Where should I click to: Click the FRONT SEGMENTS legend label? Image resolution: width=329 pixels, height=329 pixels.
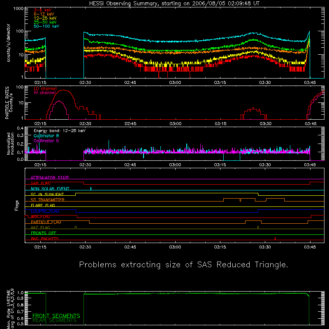click(x=56, y=316)
